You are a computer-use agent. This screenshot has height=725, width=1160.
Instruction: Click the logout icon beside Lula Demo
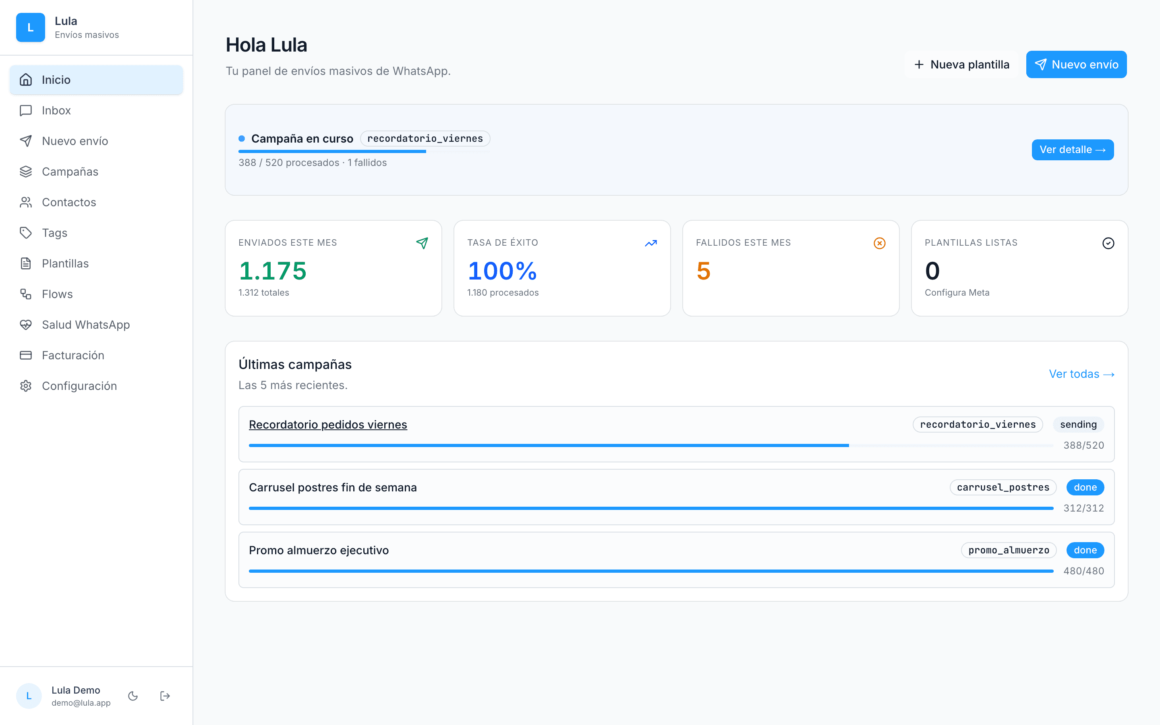[x=165, y=696]
